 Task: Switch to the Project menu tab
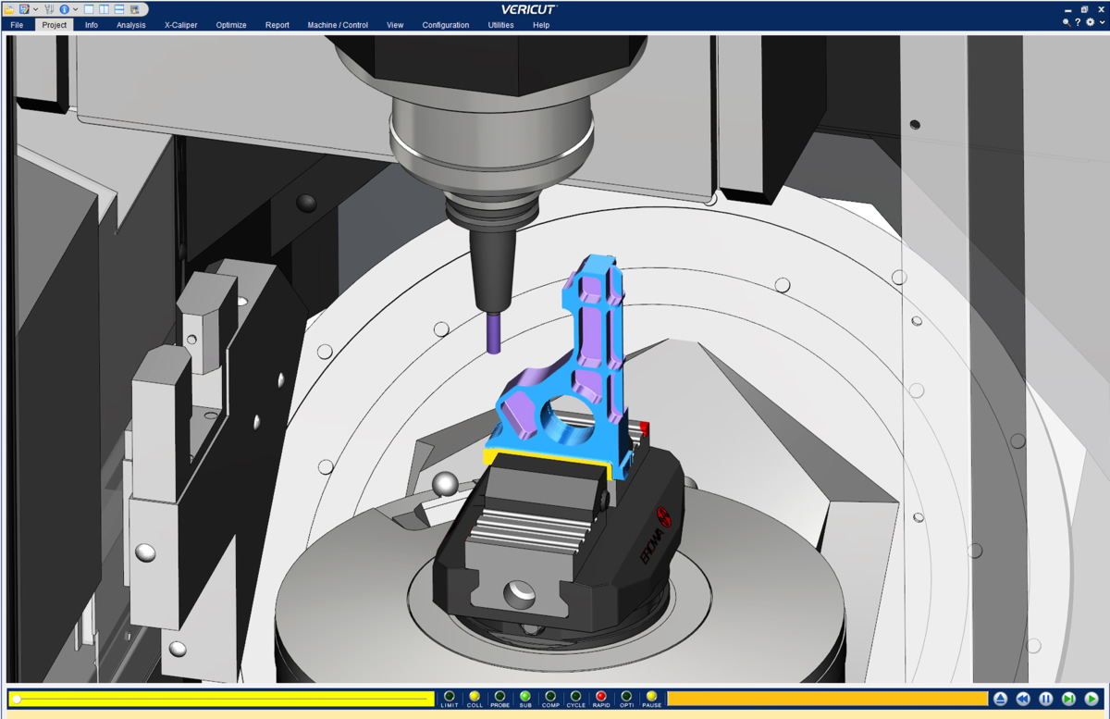55,25
